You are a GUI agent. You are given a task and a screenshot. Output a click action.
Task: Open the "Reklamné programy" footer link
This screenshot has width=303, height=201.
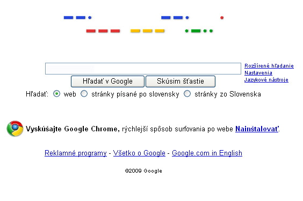click(76, 153)
